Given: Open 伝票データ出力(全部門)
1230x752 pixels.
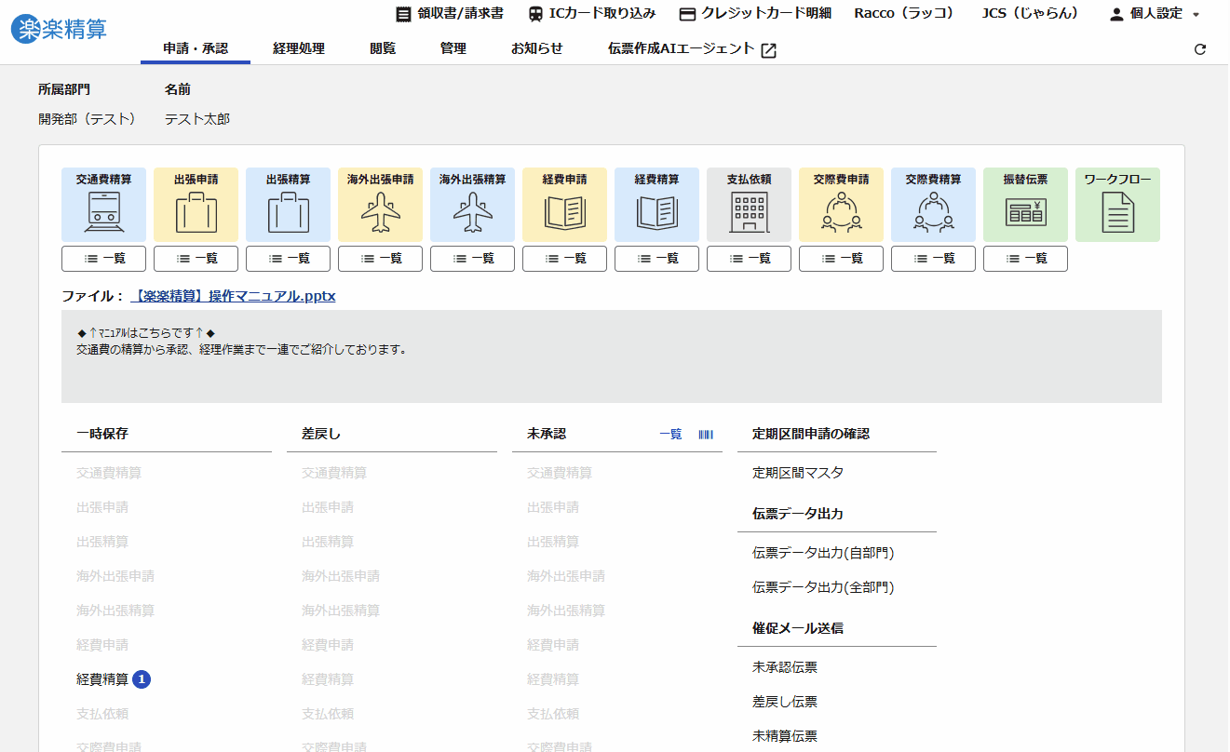Looking at the screenshot, I should coord(823,587).
